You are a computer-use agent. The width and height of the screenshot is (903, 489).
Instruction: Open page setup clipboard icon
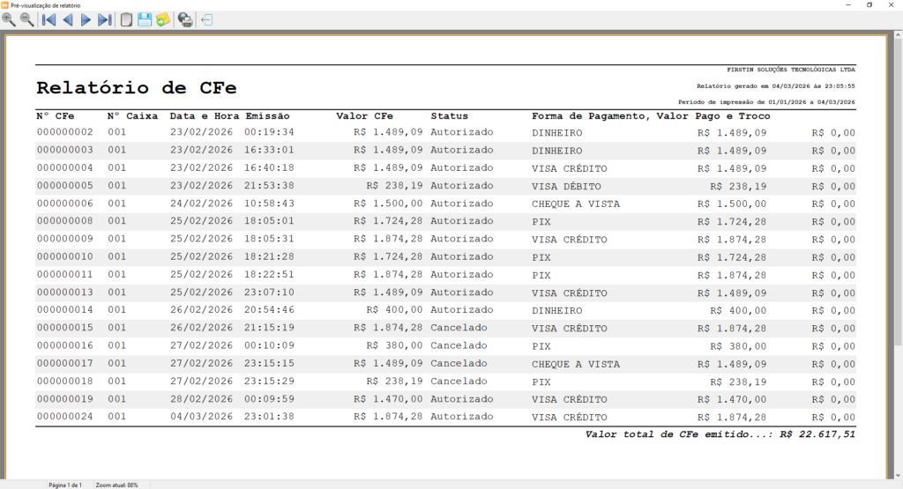(126, 20)
